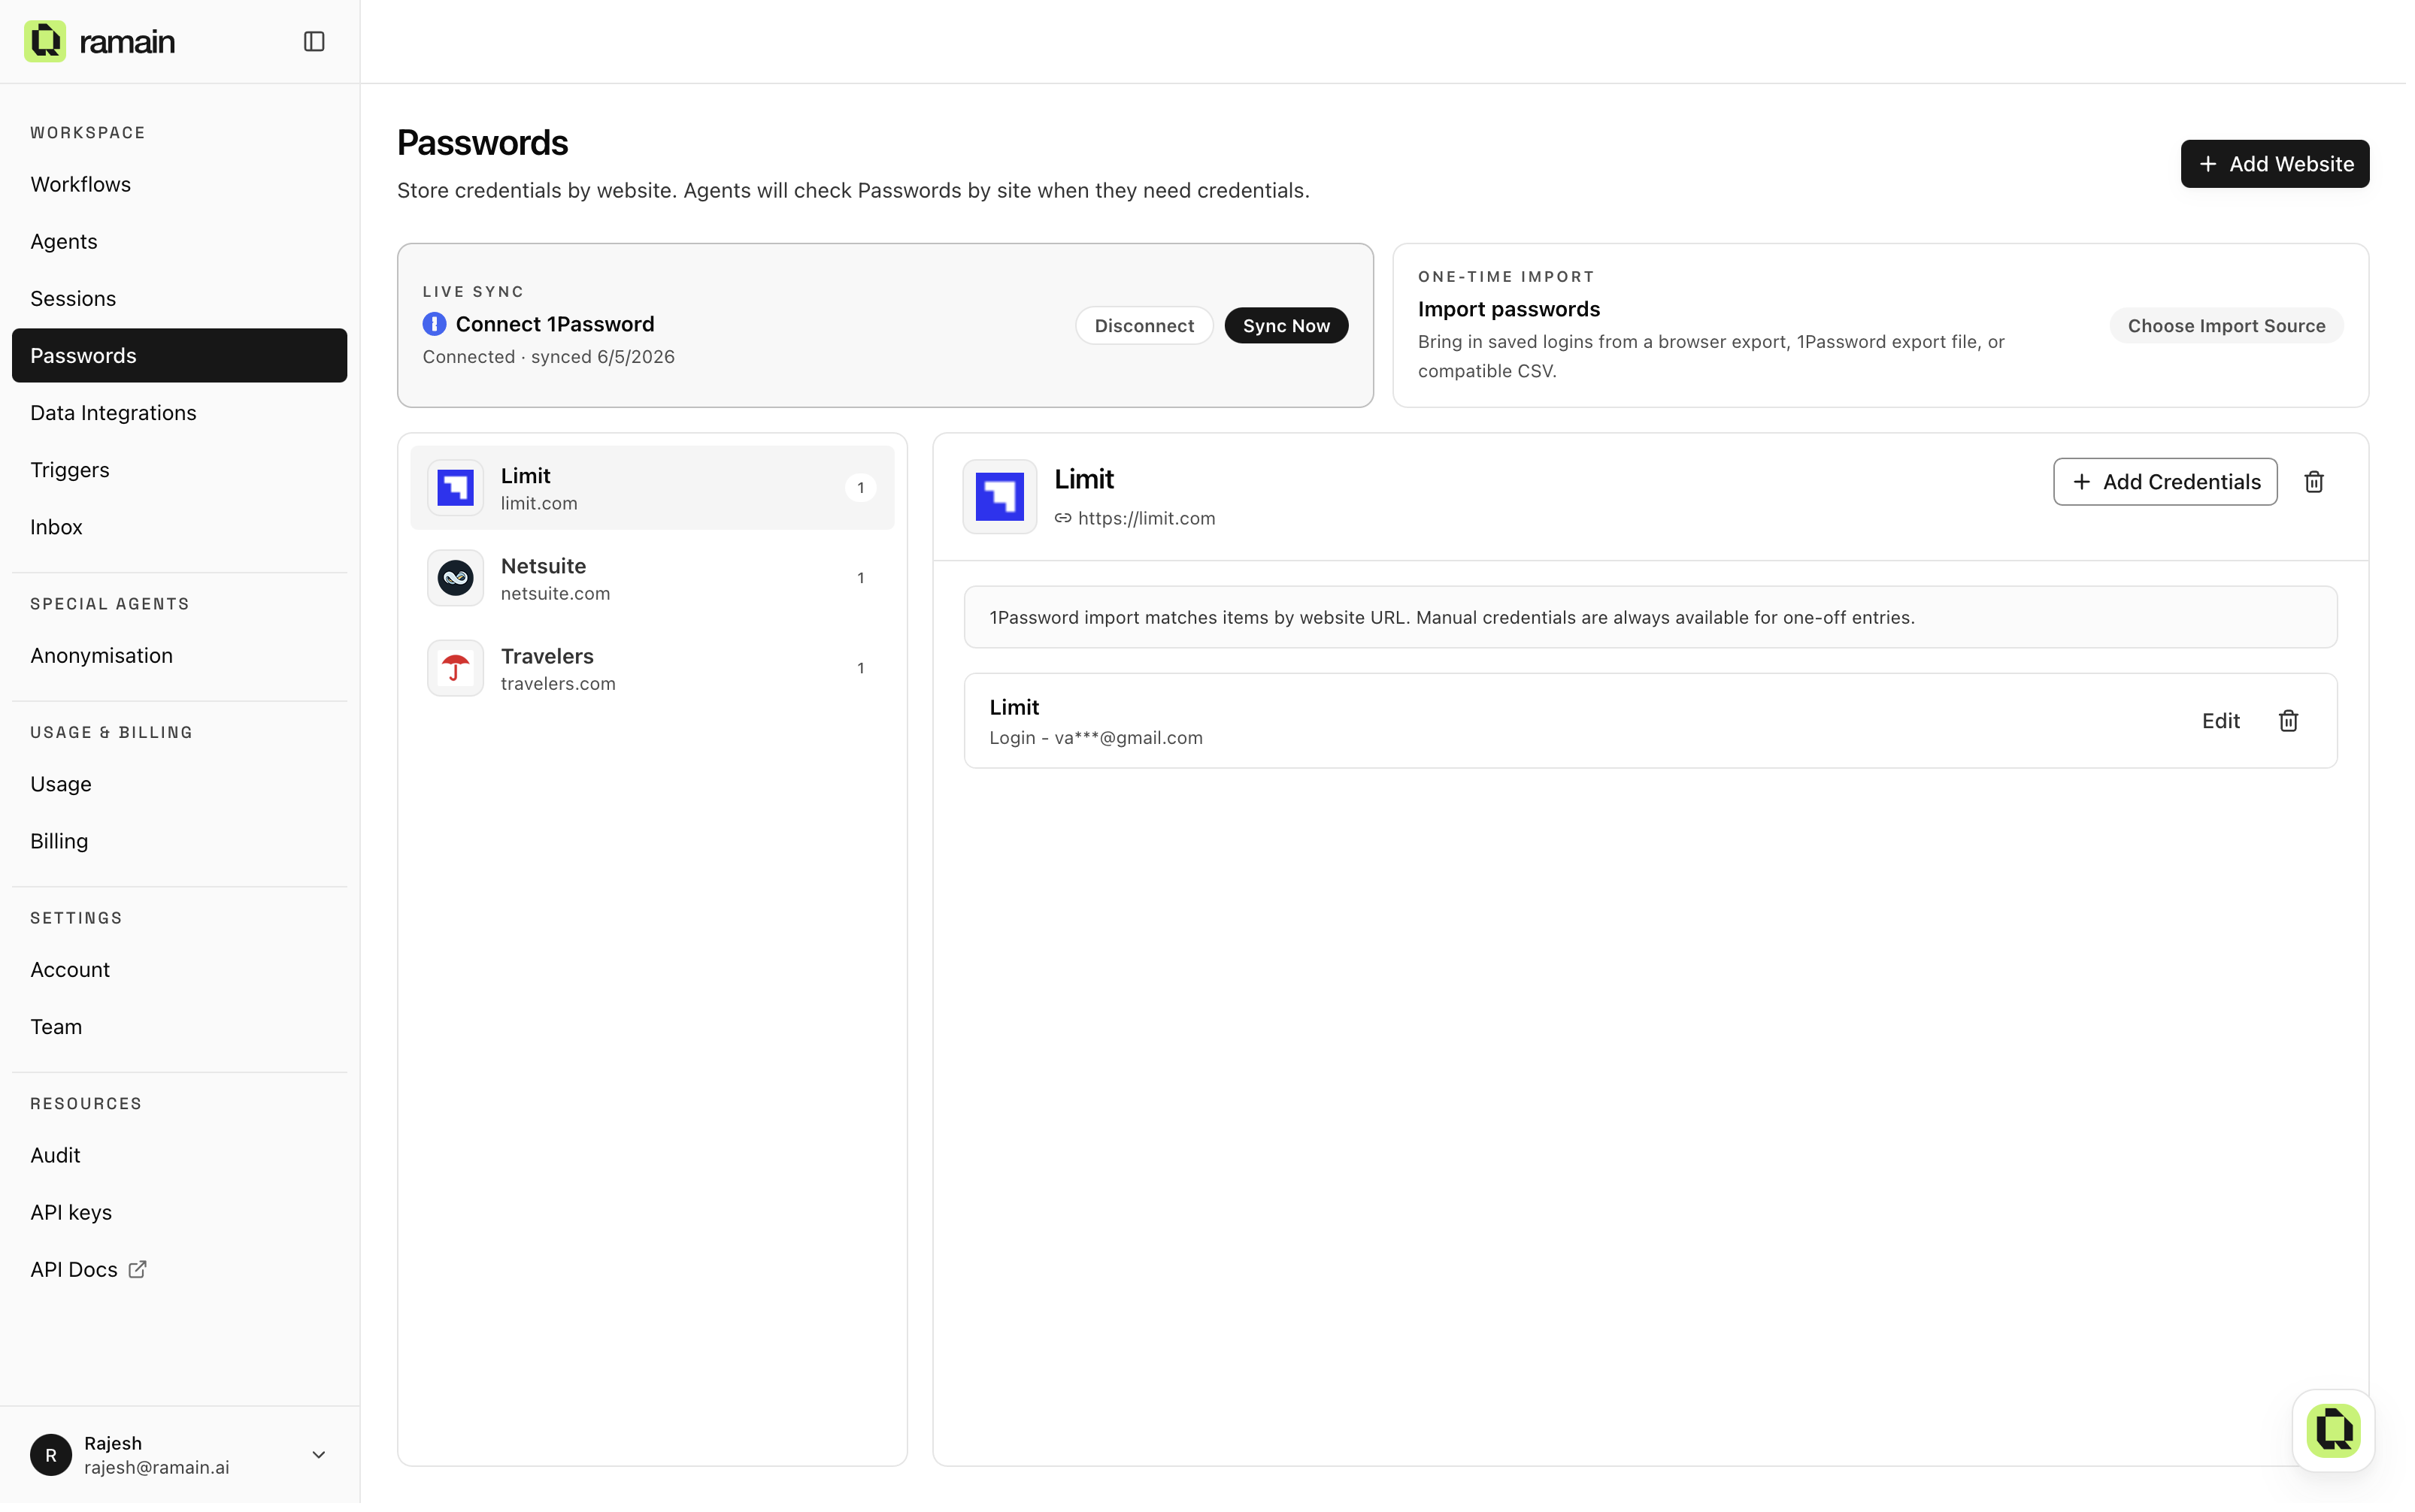Select the Travelers website row
Viewport: 2415px width, 1512px height.
pyautogui.click(x=653, y=668)
